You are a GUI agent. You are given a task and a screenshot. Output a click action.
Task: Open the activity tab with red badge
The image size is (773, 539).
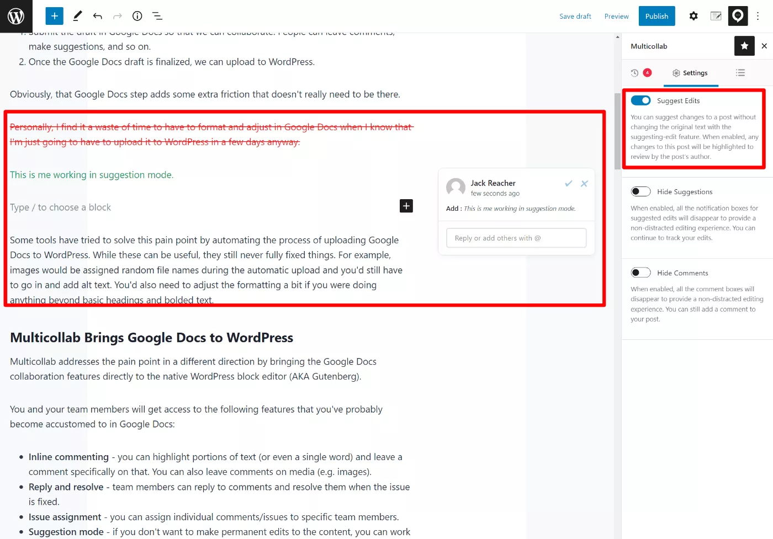(640, 73)
